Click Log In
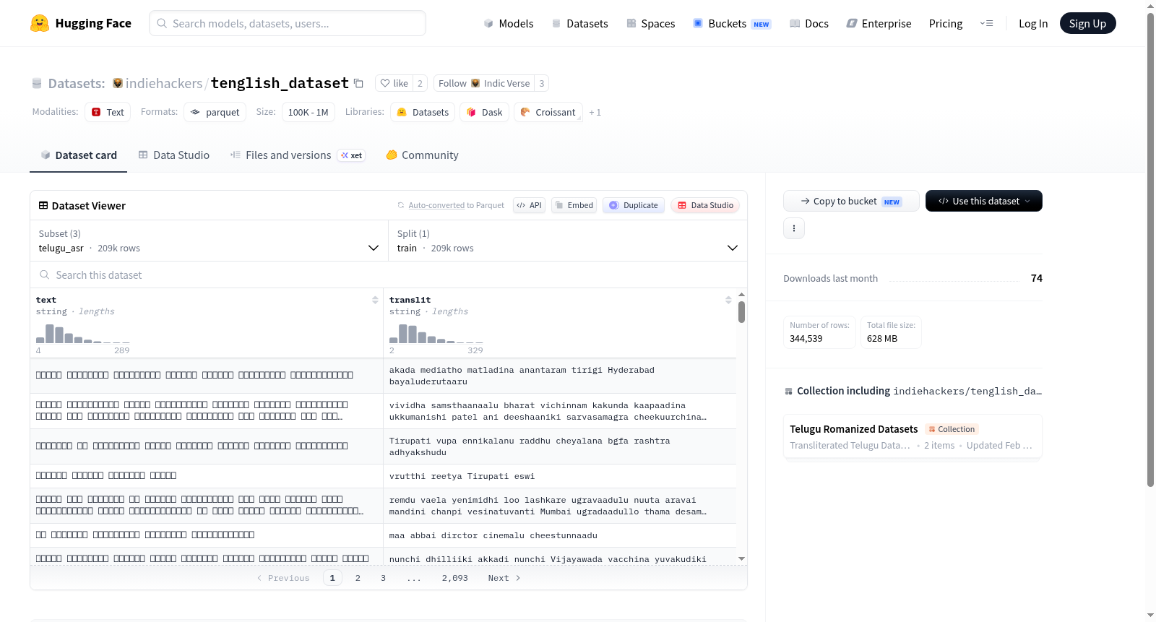The image size is (1156, 622). [1032, 23]
